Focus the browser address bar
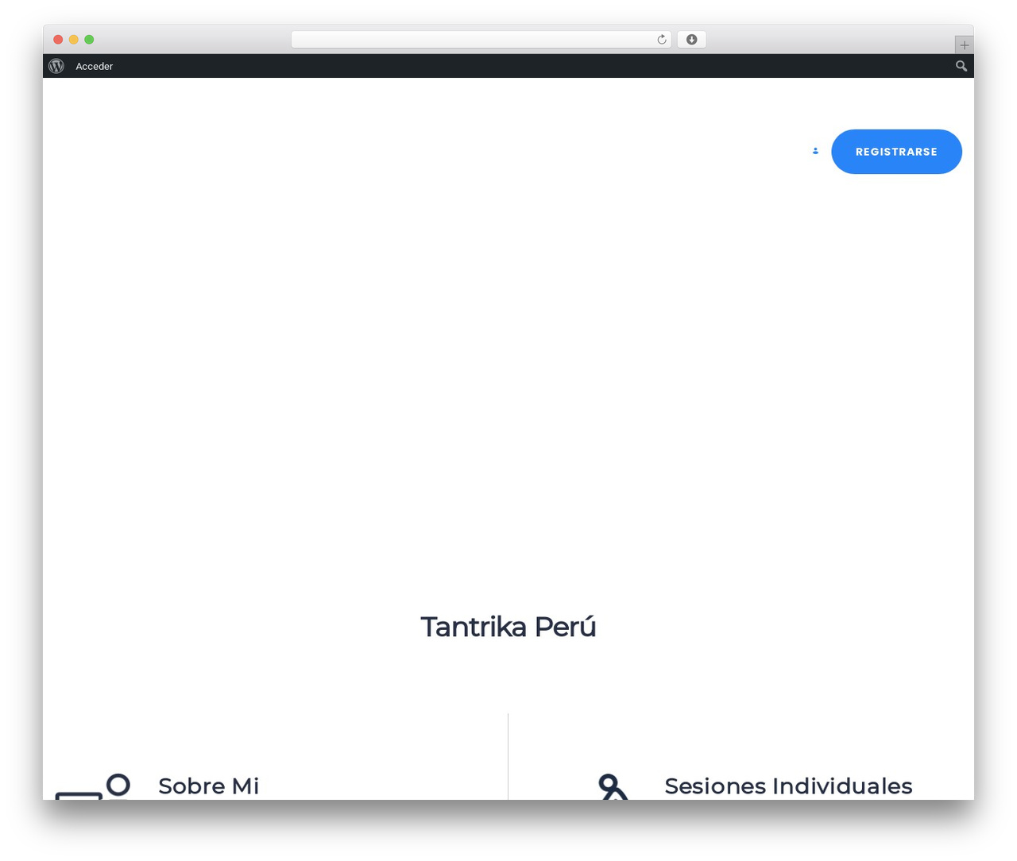The width and height of the screenshot is (1017, 861). coord(481,40)
